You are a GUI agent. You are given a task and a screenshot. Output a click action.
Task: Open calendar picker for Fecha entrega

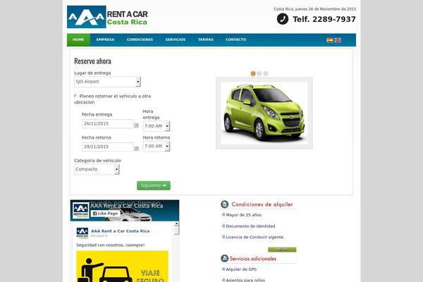[x=137, y=125]
